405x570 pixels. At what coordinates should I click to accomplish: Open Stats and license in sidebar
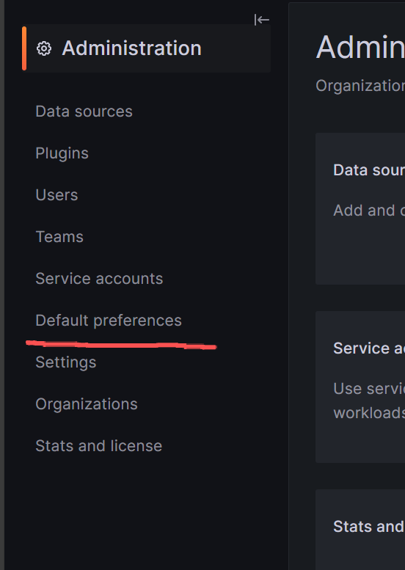click(99, 446)
